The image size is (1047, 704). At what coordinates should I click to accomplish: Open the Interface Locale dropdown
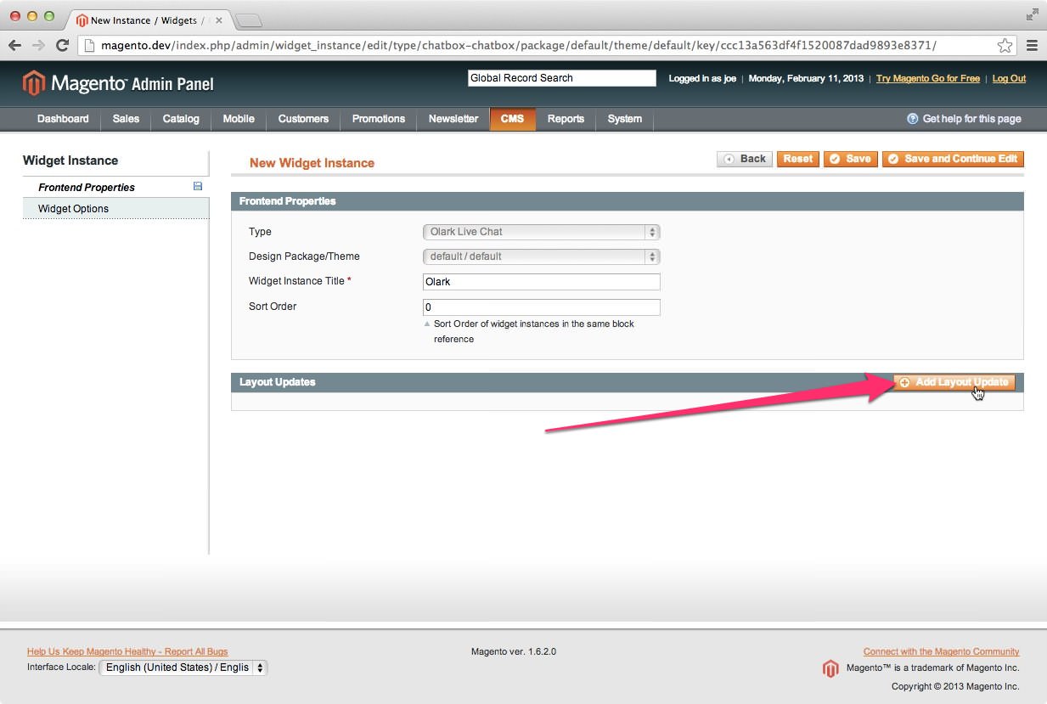point(183,667)
